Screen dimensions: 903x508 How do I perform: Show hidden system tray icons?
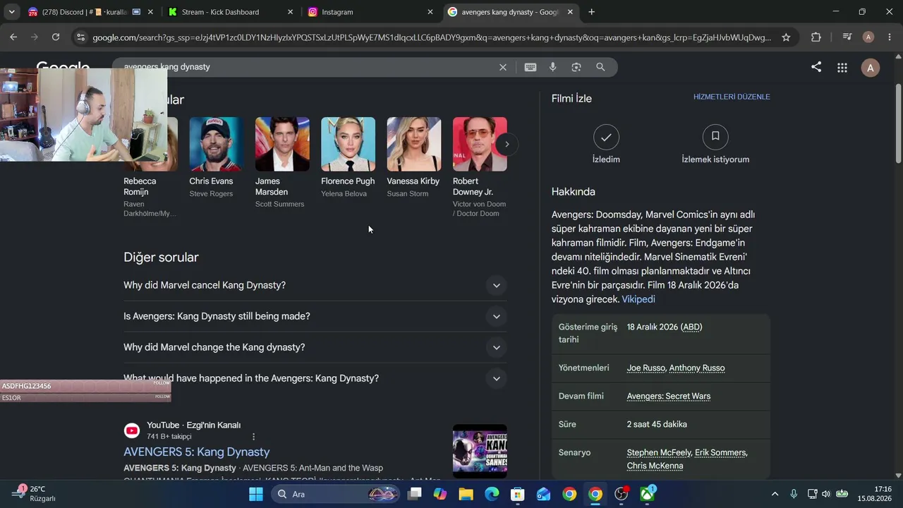tap(775, 494)
